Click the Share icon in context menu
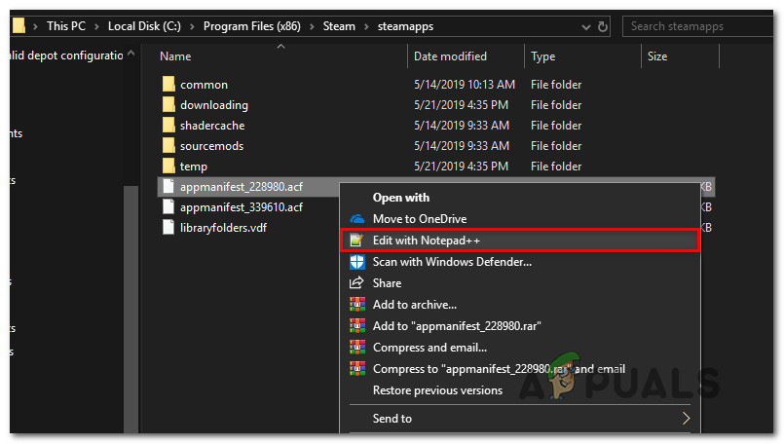The height and width of the screenshot is (444, 784). (356, 282)
